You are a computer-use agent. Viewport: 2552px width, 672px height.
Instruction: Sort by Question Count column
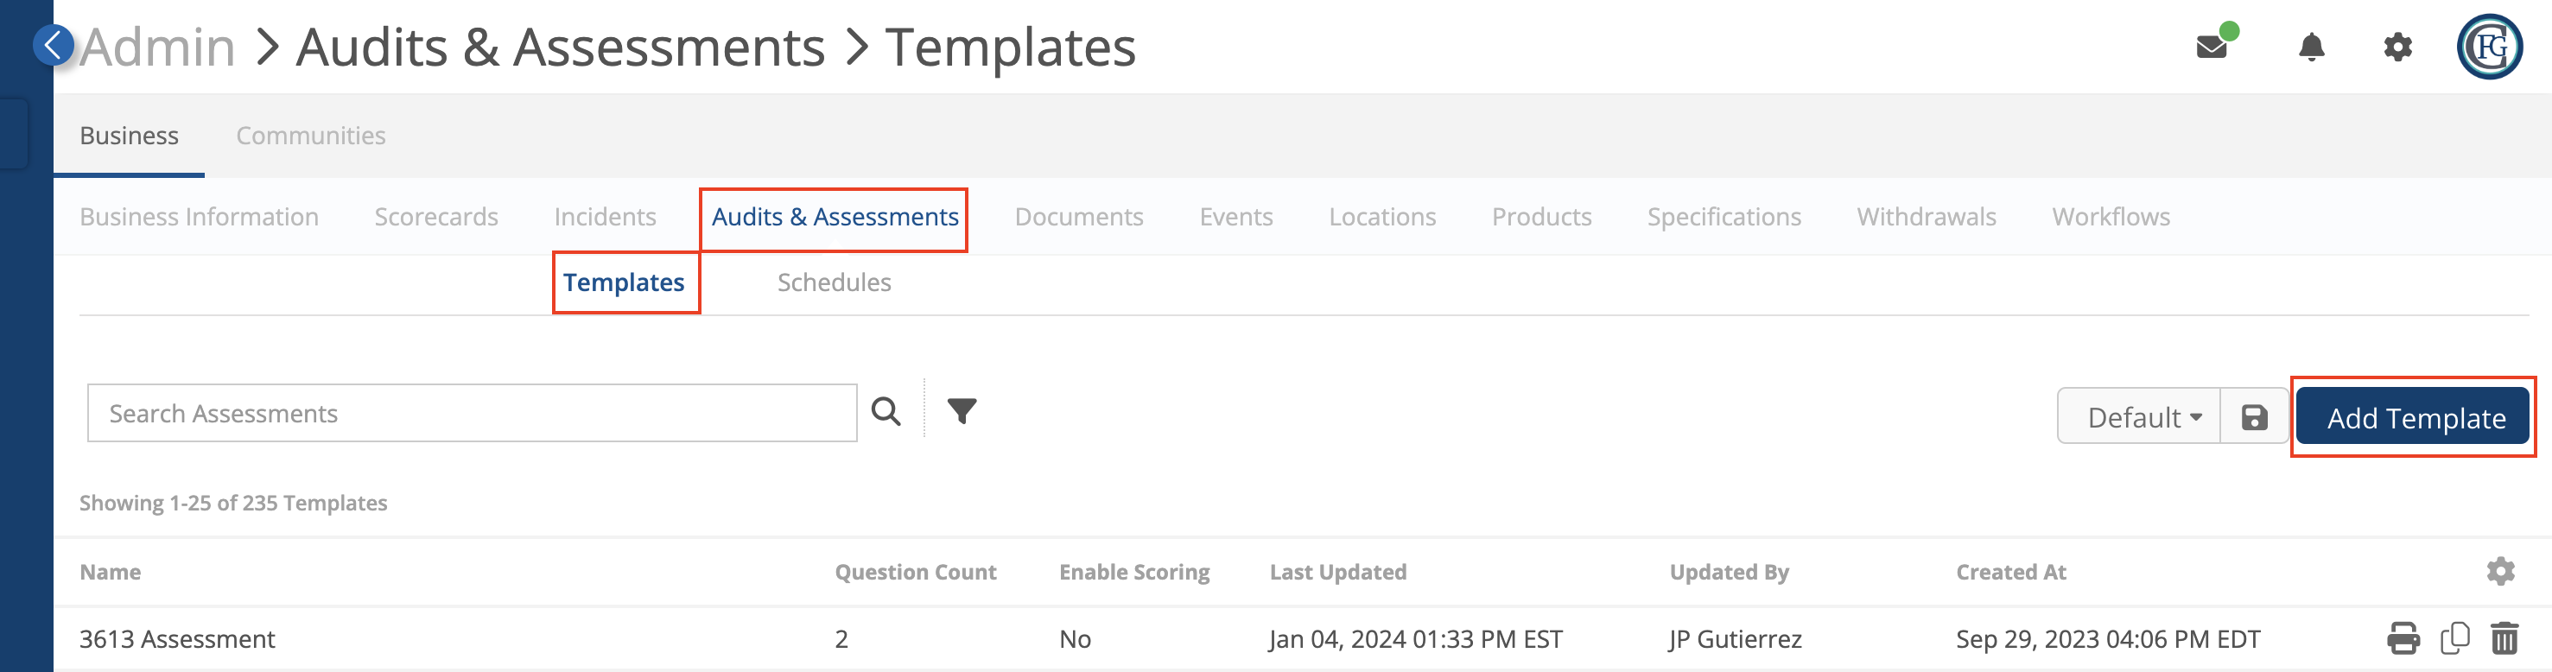pos(916,572)
